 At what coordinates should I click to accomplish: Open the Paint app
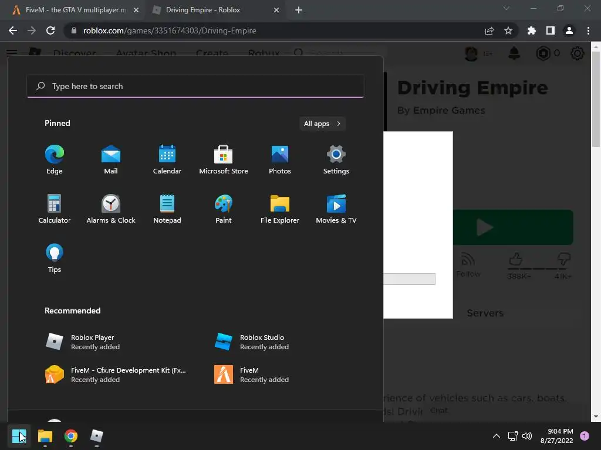(x=224, y=209)
